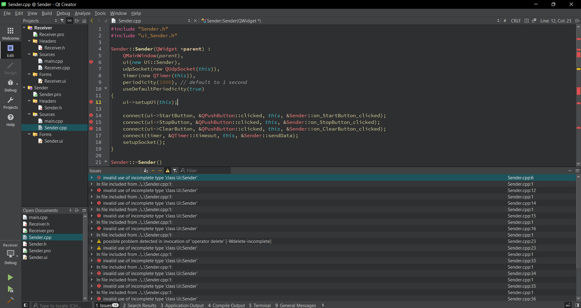Screen dimensions: 581x308
Task: Fold the code block at line 10
Action: (x=106, y=88)
